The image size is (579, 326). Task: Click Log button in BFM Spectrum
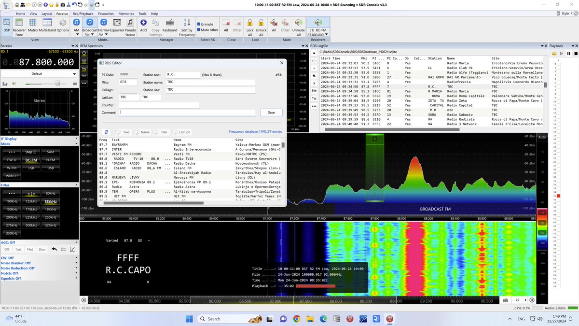pos(84,68)
